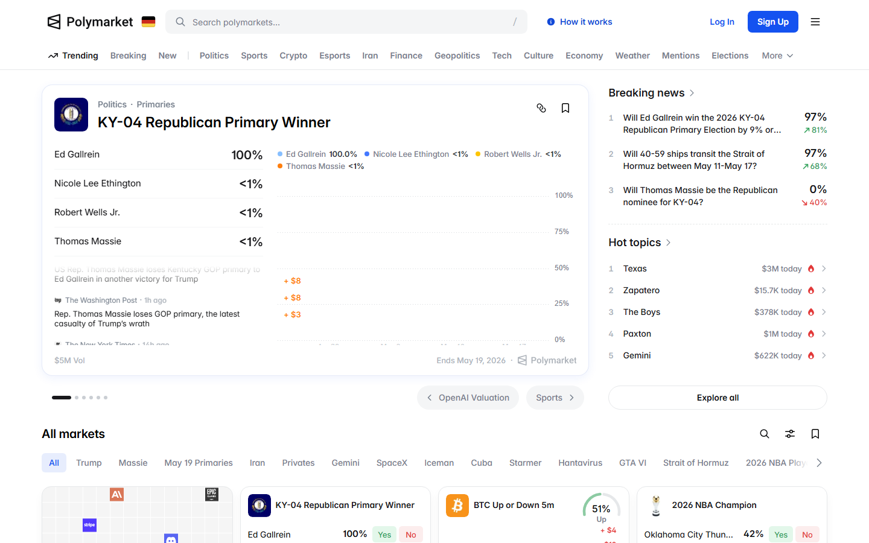Image resolution: width=869 pixels, height=543 pixels.
Task: Copy link icon on KY-04 featured card
Action: click(541, 108)
